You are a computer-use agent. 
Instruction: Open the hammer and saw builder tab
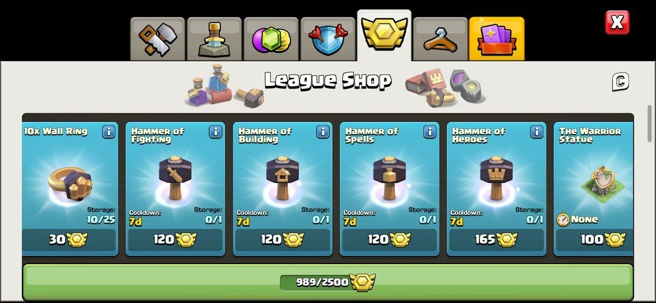click(158, 39)
